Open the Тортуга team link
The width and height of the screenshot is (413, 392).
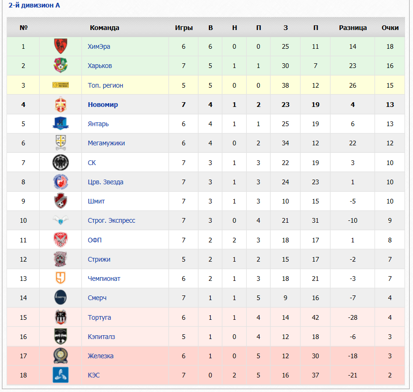[99, 317]
